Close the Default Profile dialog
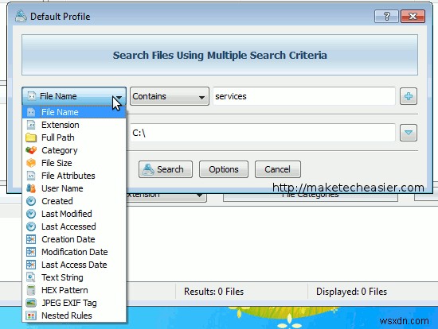The width and height of the screenshot is (438, 329). click(413, 17)
